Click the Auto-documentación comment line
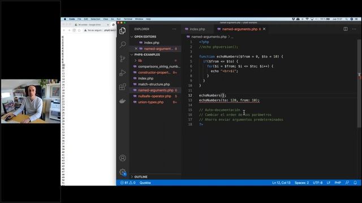Image resolution: width=362 pixels, height=203 pixels. [219, 110]
